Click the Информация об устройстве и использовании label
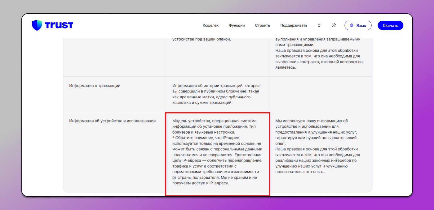Viewport: 434px width, 210px height. pyautogui.click(x=112, y=121)
